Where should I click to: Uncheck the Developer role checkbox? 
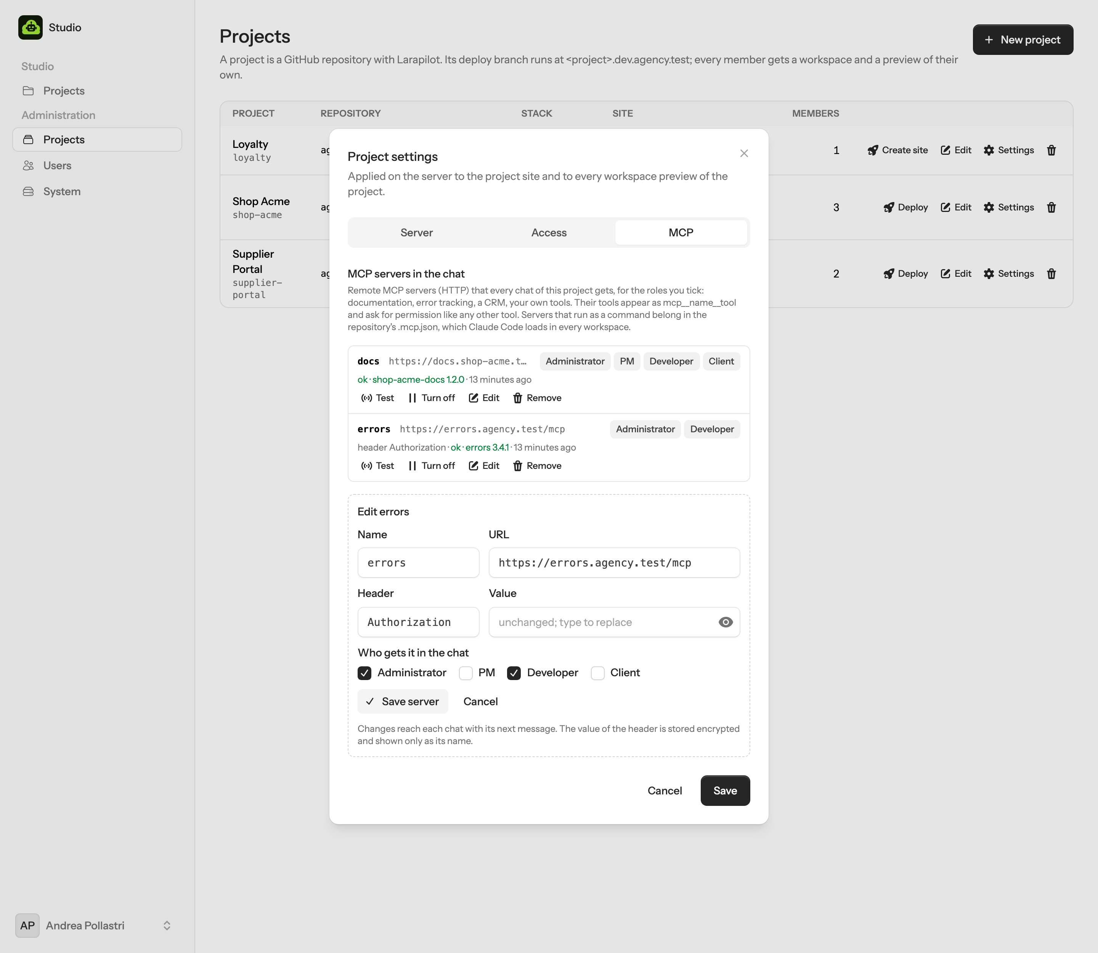pos(514,673)
